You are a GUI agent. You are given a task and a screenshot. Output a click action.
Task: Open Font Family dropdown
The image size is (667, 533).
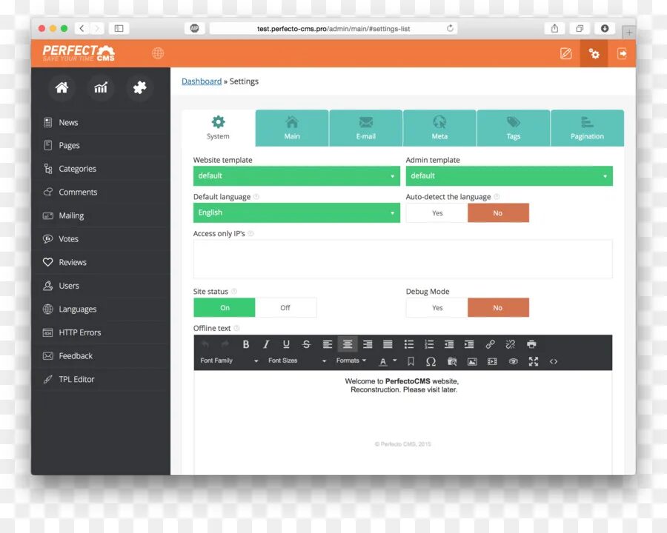229,361
